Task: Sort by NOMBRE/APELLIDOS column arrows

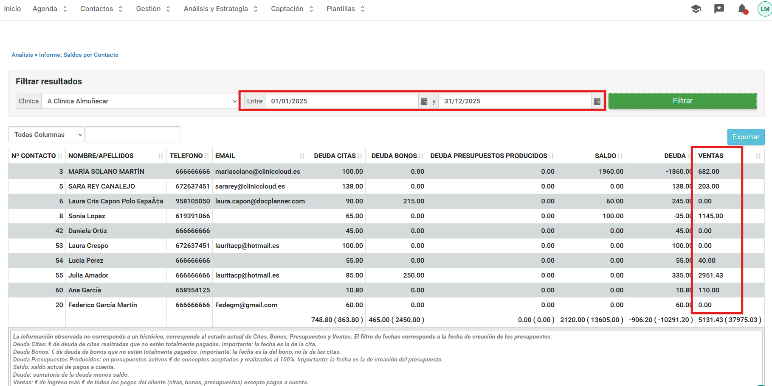Action: click(161, 156)
